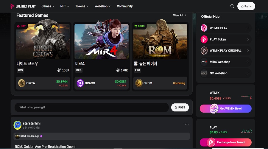Click the PLAY price sparkline chart
Viewport: 268px width, 149px height.
(x=246, y=131)
